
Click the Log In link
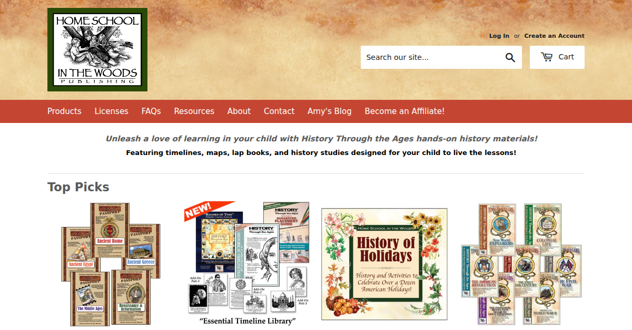499,36
